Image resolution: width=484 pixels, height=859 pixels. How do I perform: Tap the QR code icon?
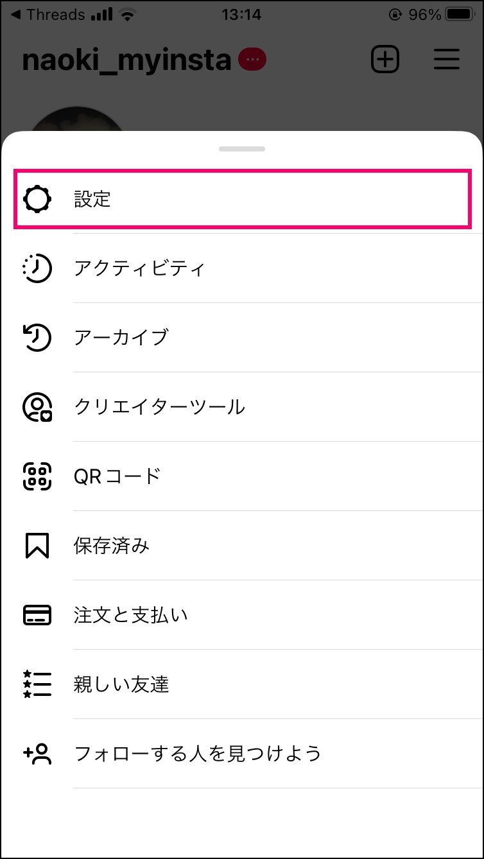pyautogui.click(x=37, y=476)
